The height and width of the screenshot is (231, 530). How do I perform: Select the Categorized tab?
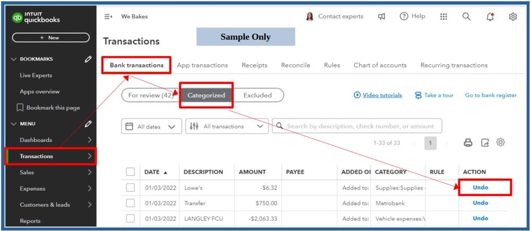click(x=206, y=95)
